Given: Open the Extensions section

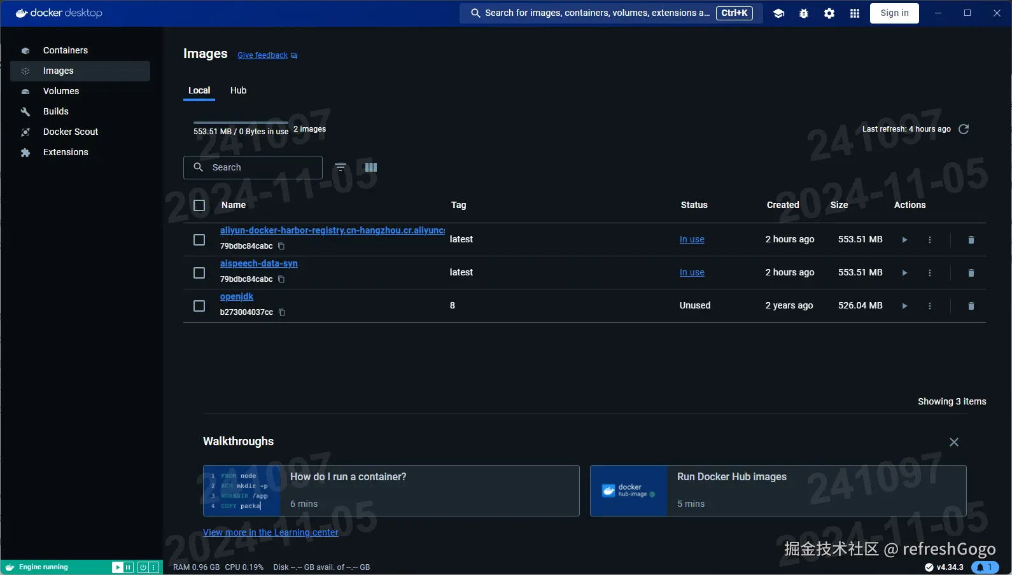Looking at the screenshot, I should [80, 152].
